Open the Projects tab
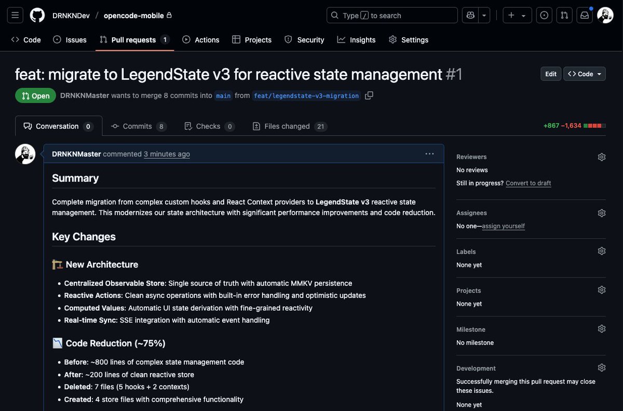The width and height of the screenshot is (623, 411). [252, 39]
